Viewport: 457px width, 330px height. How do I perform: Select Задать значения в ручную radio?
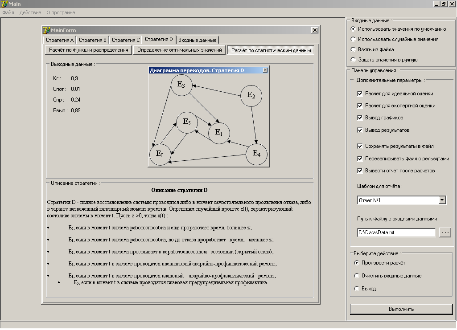384,60
